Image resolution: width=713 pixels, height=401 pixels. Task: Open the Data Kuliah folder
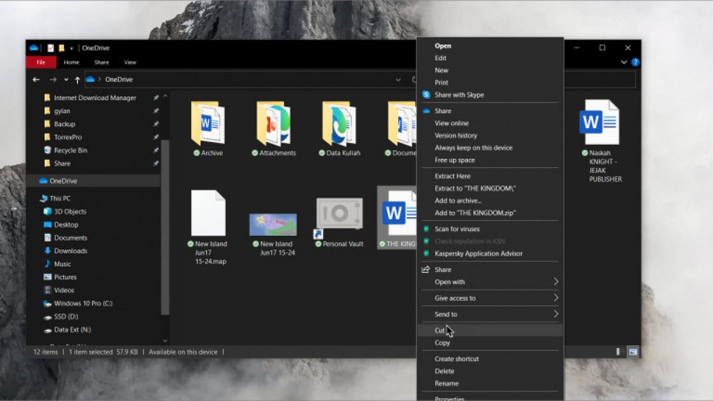[x=339, y=124]
